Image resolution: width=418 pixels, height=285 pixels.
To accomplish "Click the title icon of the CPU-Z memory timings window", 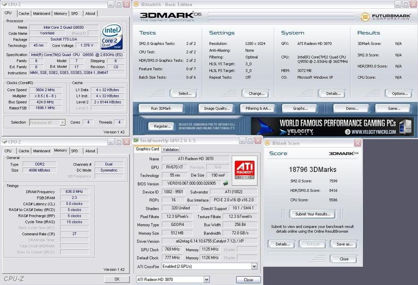I will (x=4, y=142).
